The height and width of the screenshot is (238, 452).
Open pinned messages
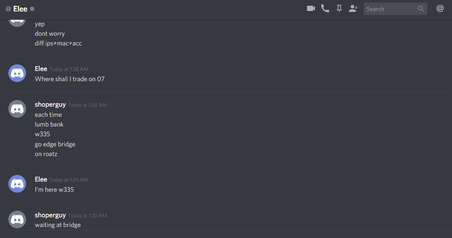(x=339, y=9)
